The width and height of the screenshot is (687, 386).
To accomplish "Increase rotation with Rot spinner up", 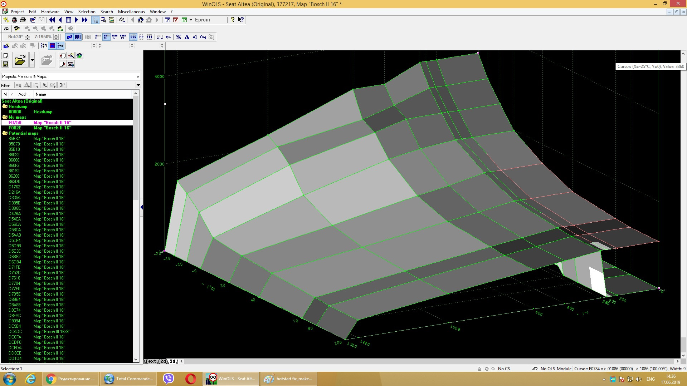I will [28, 35].
